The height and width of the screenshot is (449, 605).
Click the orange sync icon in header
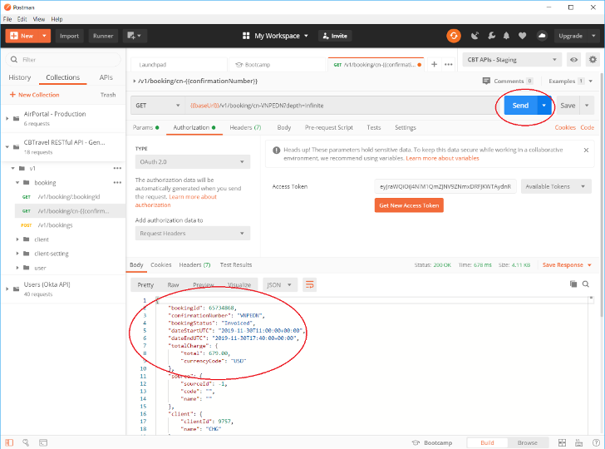click(x=454, y=36)
